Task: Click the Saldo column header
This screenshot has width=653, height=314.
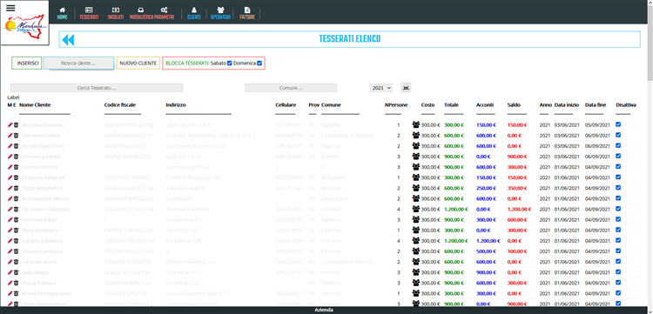Action: click(514, 105)
